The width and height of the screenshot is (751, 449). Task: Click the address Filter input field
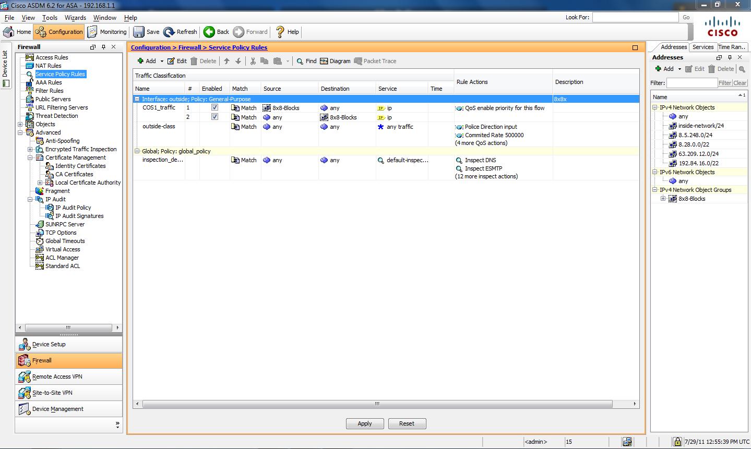click(692, 83)
